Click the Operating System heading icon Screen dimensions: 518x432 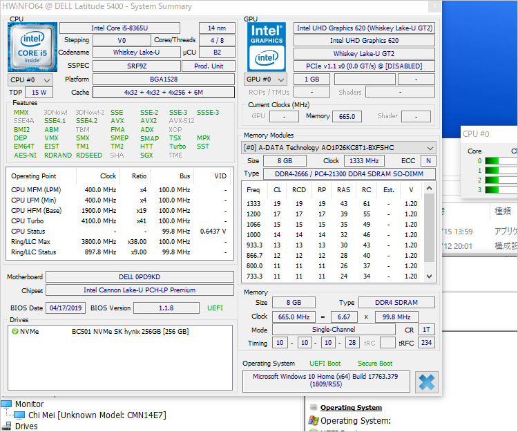click(x=313, y=407)
